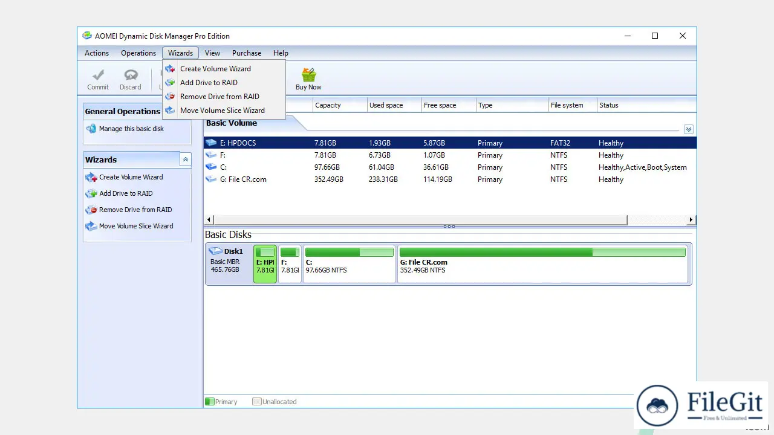
Task: Click the green Primary legend swatch
Action: coord(210,401)
